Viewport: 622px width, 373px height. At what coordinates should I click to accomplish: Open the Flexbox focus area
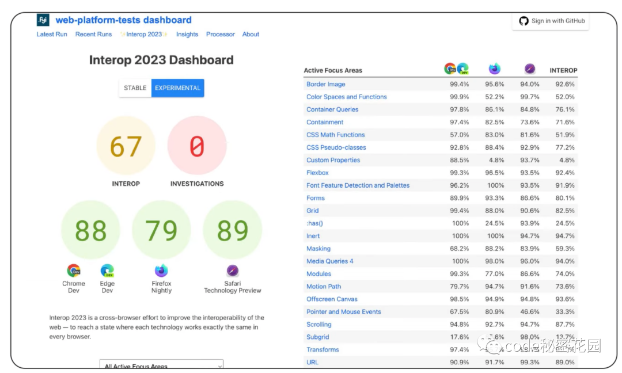(317, 173)
